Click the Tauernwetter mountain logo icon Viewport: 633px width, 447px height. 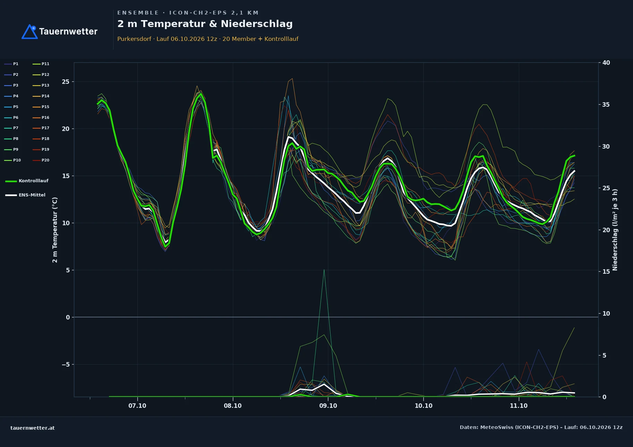point(30,32)
